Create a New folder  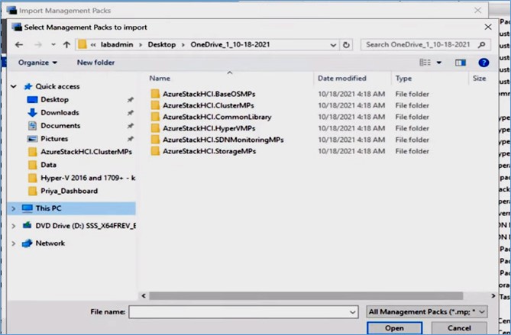(95, 63)
